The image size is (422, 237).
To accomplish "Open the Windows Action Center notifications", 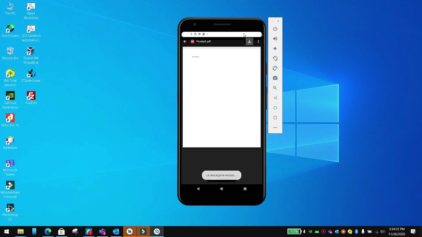I will [413, 231].
